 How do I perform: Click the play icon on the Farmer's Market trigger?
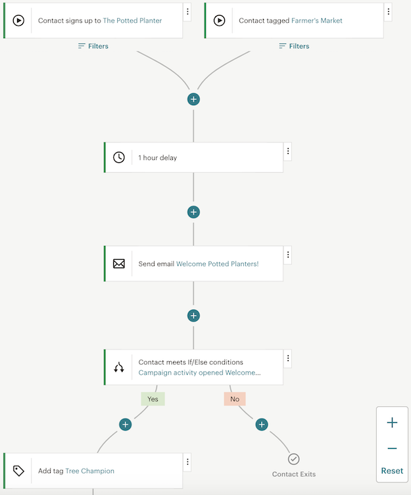(x=220, y=20)
